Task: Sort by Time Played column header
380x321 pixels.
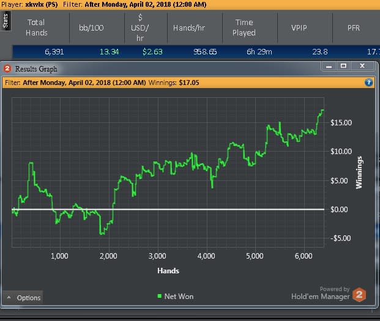Action: click(244, 28)
